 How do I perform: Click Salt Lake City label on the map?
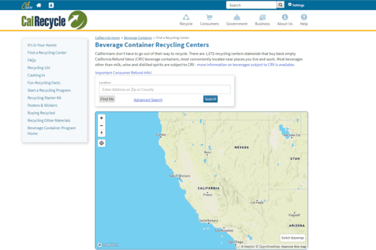pos(291,135)
